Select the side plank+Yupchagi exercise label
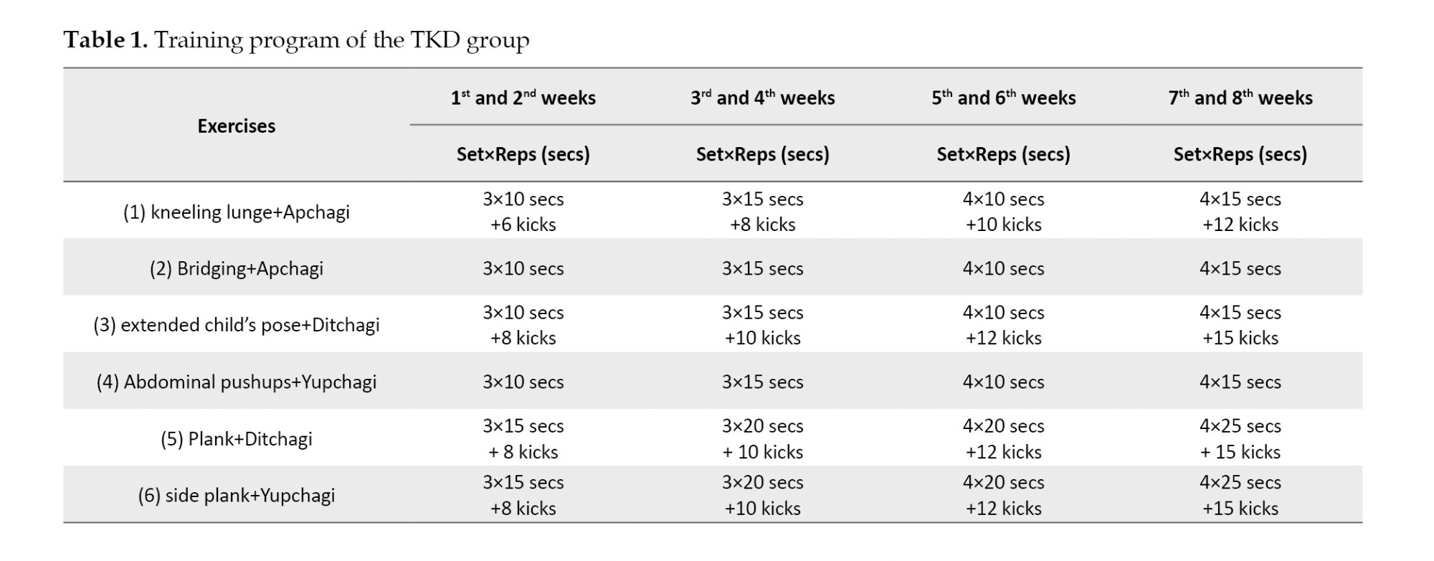This screenshot has width=1434, height=561. pos(236,496)
